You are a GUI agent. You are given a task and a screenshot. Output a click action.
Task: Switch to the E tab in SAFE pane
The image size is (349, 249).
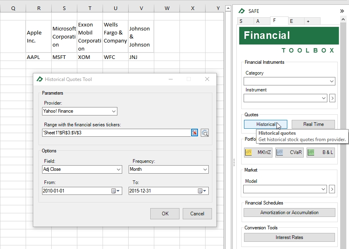pyautogui.click(x=291, y=21)
